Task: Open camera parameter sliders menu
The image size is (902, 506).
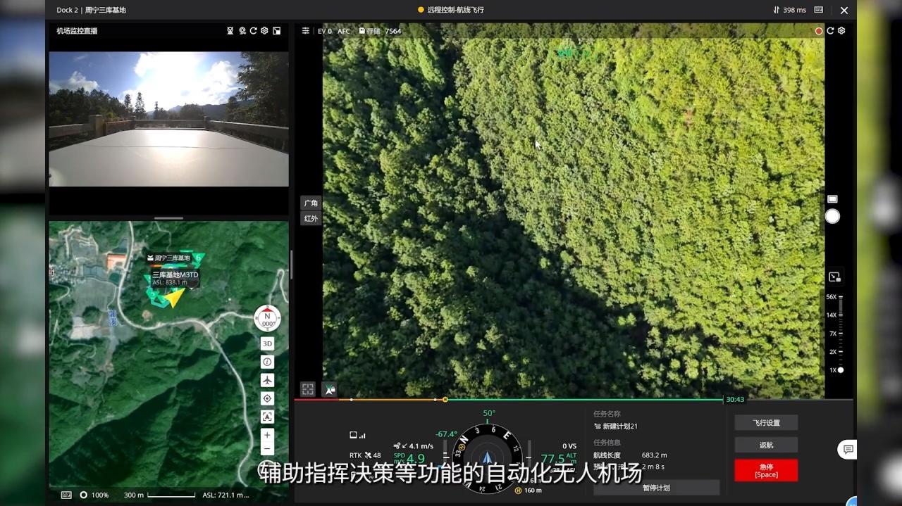Action: pyautogui.click(x=305, y=31)
